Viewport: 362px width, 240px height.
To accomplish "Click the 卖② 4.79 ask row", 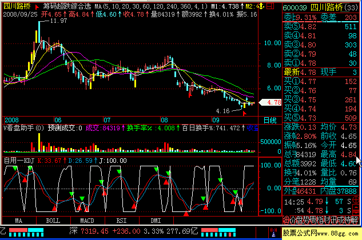I will tap(320, 54).
